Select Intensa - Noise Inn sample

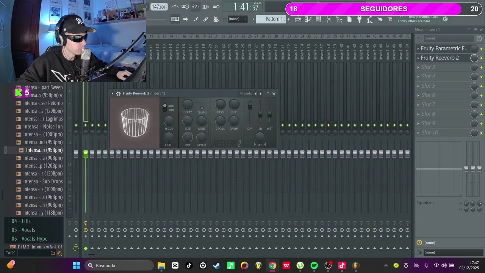click(43, 127)
